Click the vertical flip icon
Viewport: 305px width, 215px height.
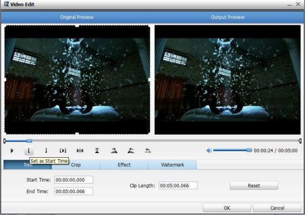tap(97, 151)
